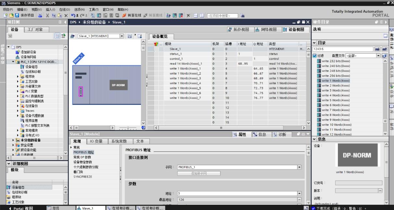
Task: Click the split editor horizontally icon
Action: [196, 15]
